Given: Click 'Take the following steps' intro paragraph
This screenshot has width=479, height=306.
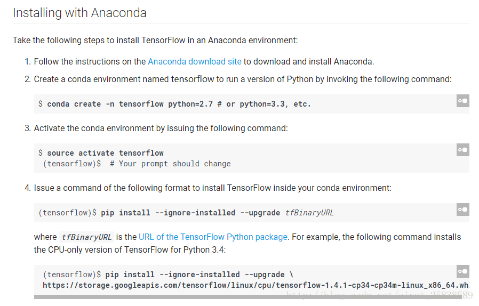Looking at the screenshot, I should 155,41.
